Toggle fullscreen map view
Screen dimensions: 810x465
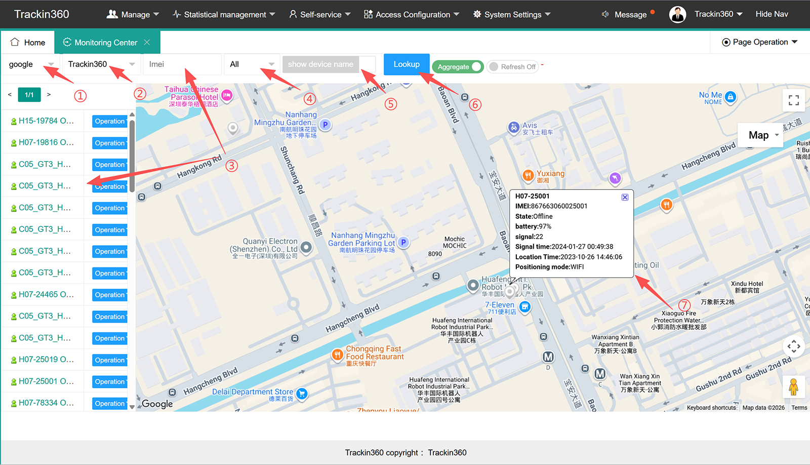point(794,100)
